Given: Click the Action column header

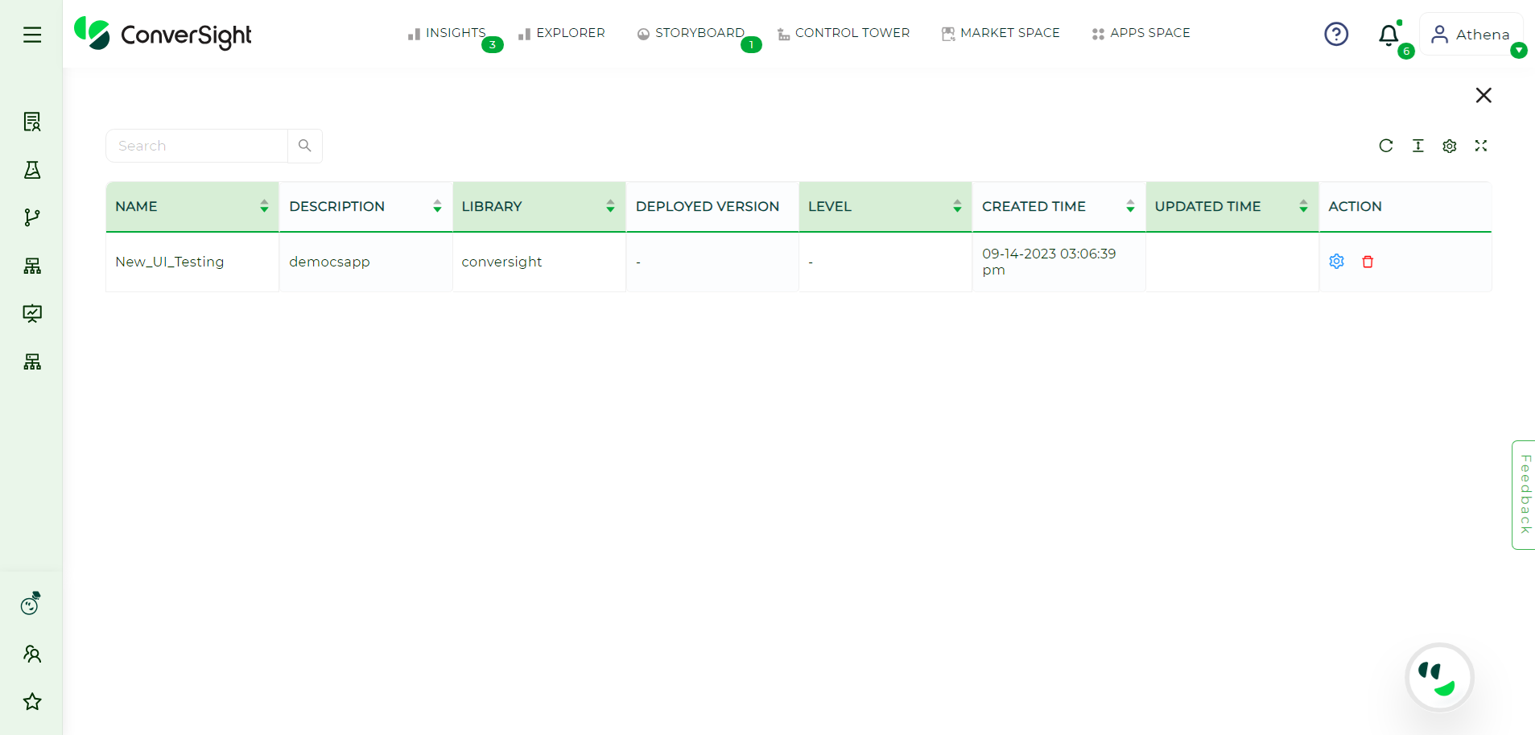Looking at the screenshot, I should pyautogui.click(x=1405, y=206).
